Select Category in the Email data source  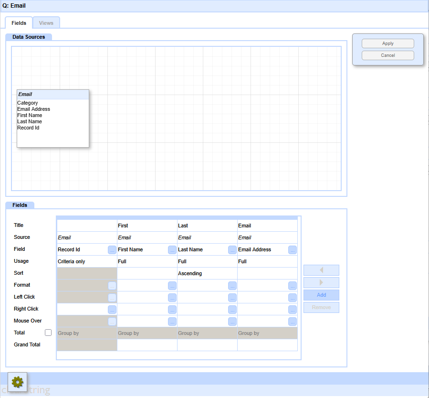pos(27,103)
